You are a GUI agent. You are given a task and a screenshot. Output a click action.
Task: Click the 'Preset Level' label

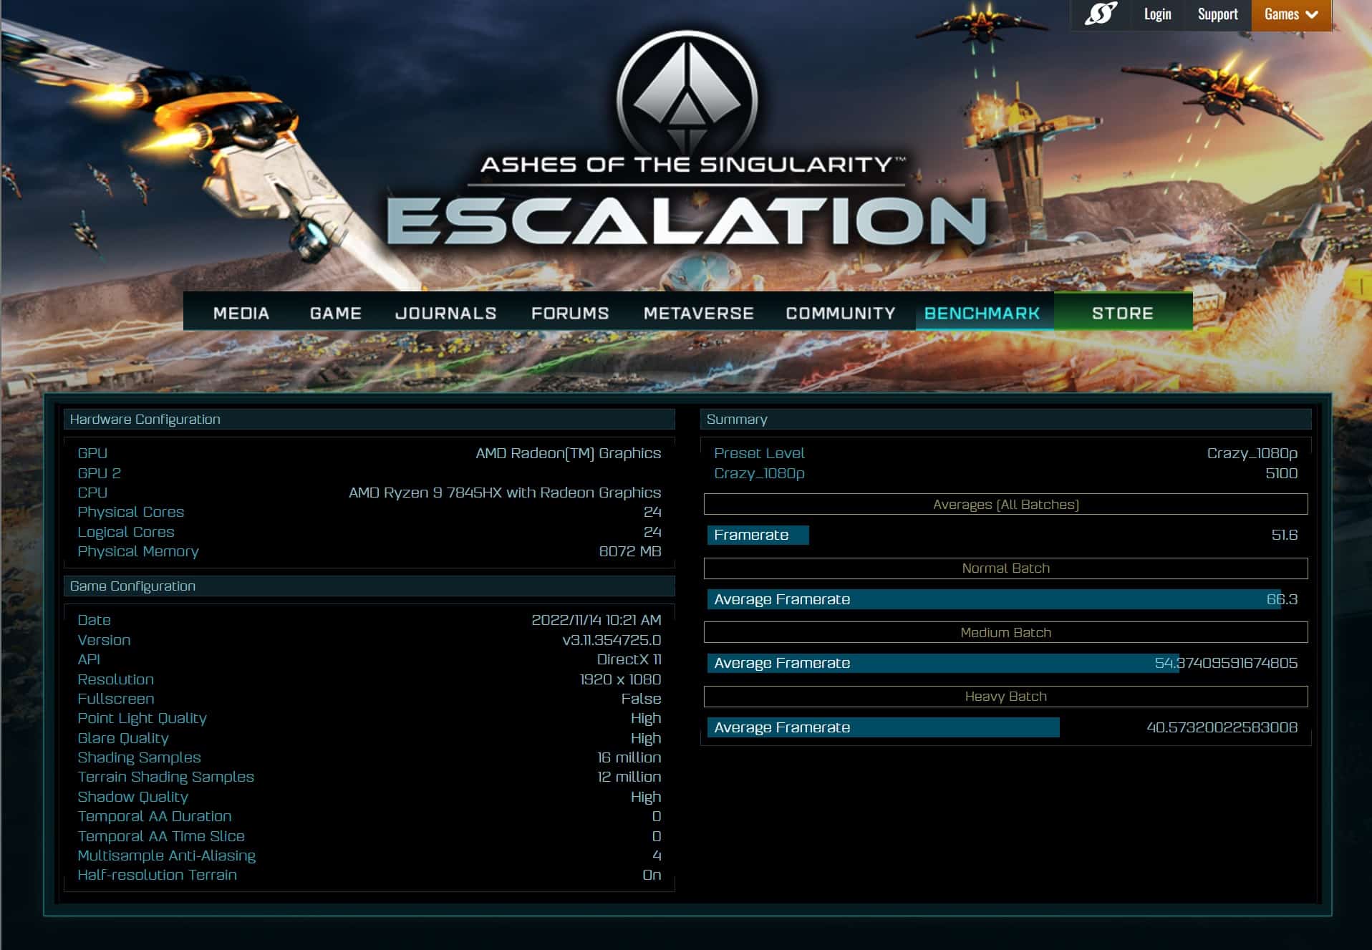point(759,453)
